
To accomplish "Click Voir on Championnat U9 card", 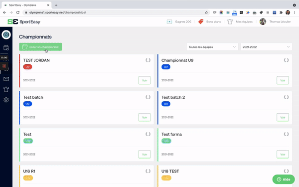I will pyautogui.click(x=283, y=80).
